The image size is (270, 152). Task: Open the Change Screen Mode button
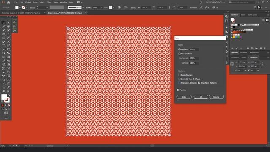click(6, 113)
